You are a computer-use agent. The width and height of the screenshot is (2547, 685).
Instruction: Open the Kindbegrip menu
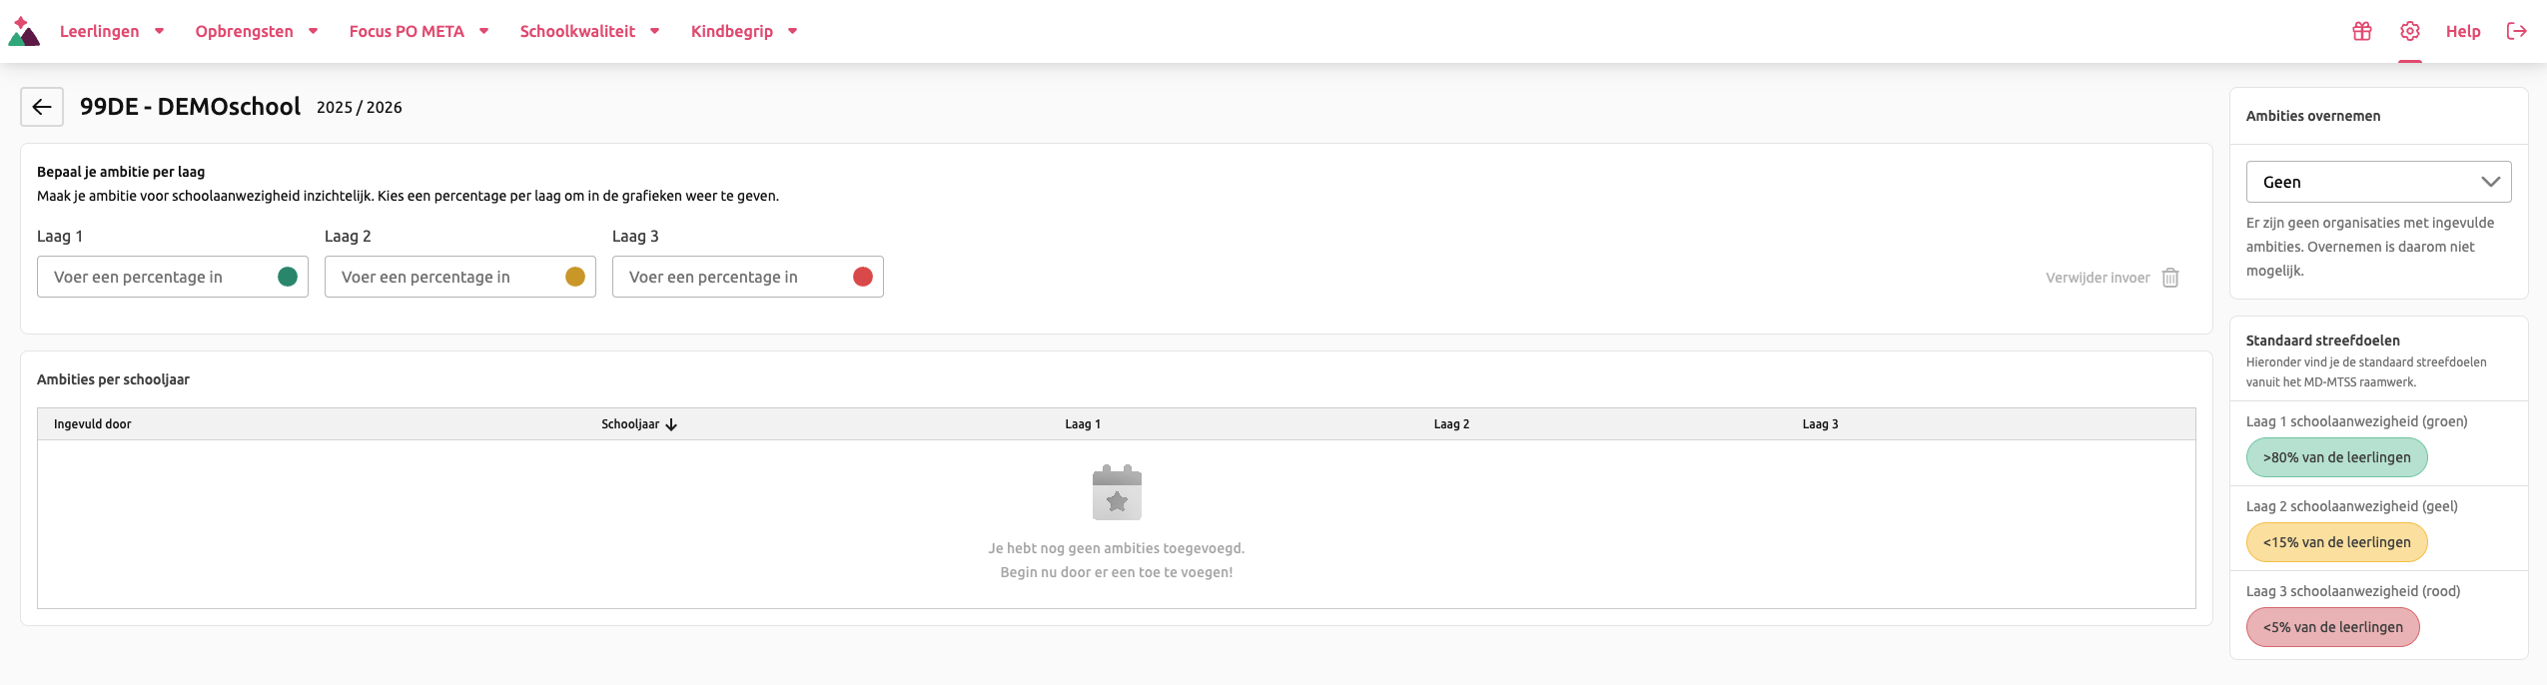point(744,31)
